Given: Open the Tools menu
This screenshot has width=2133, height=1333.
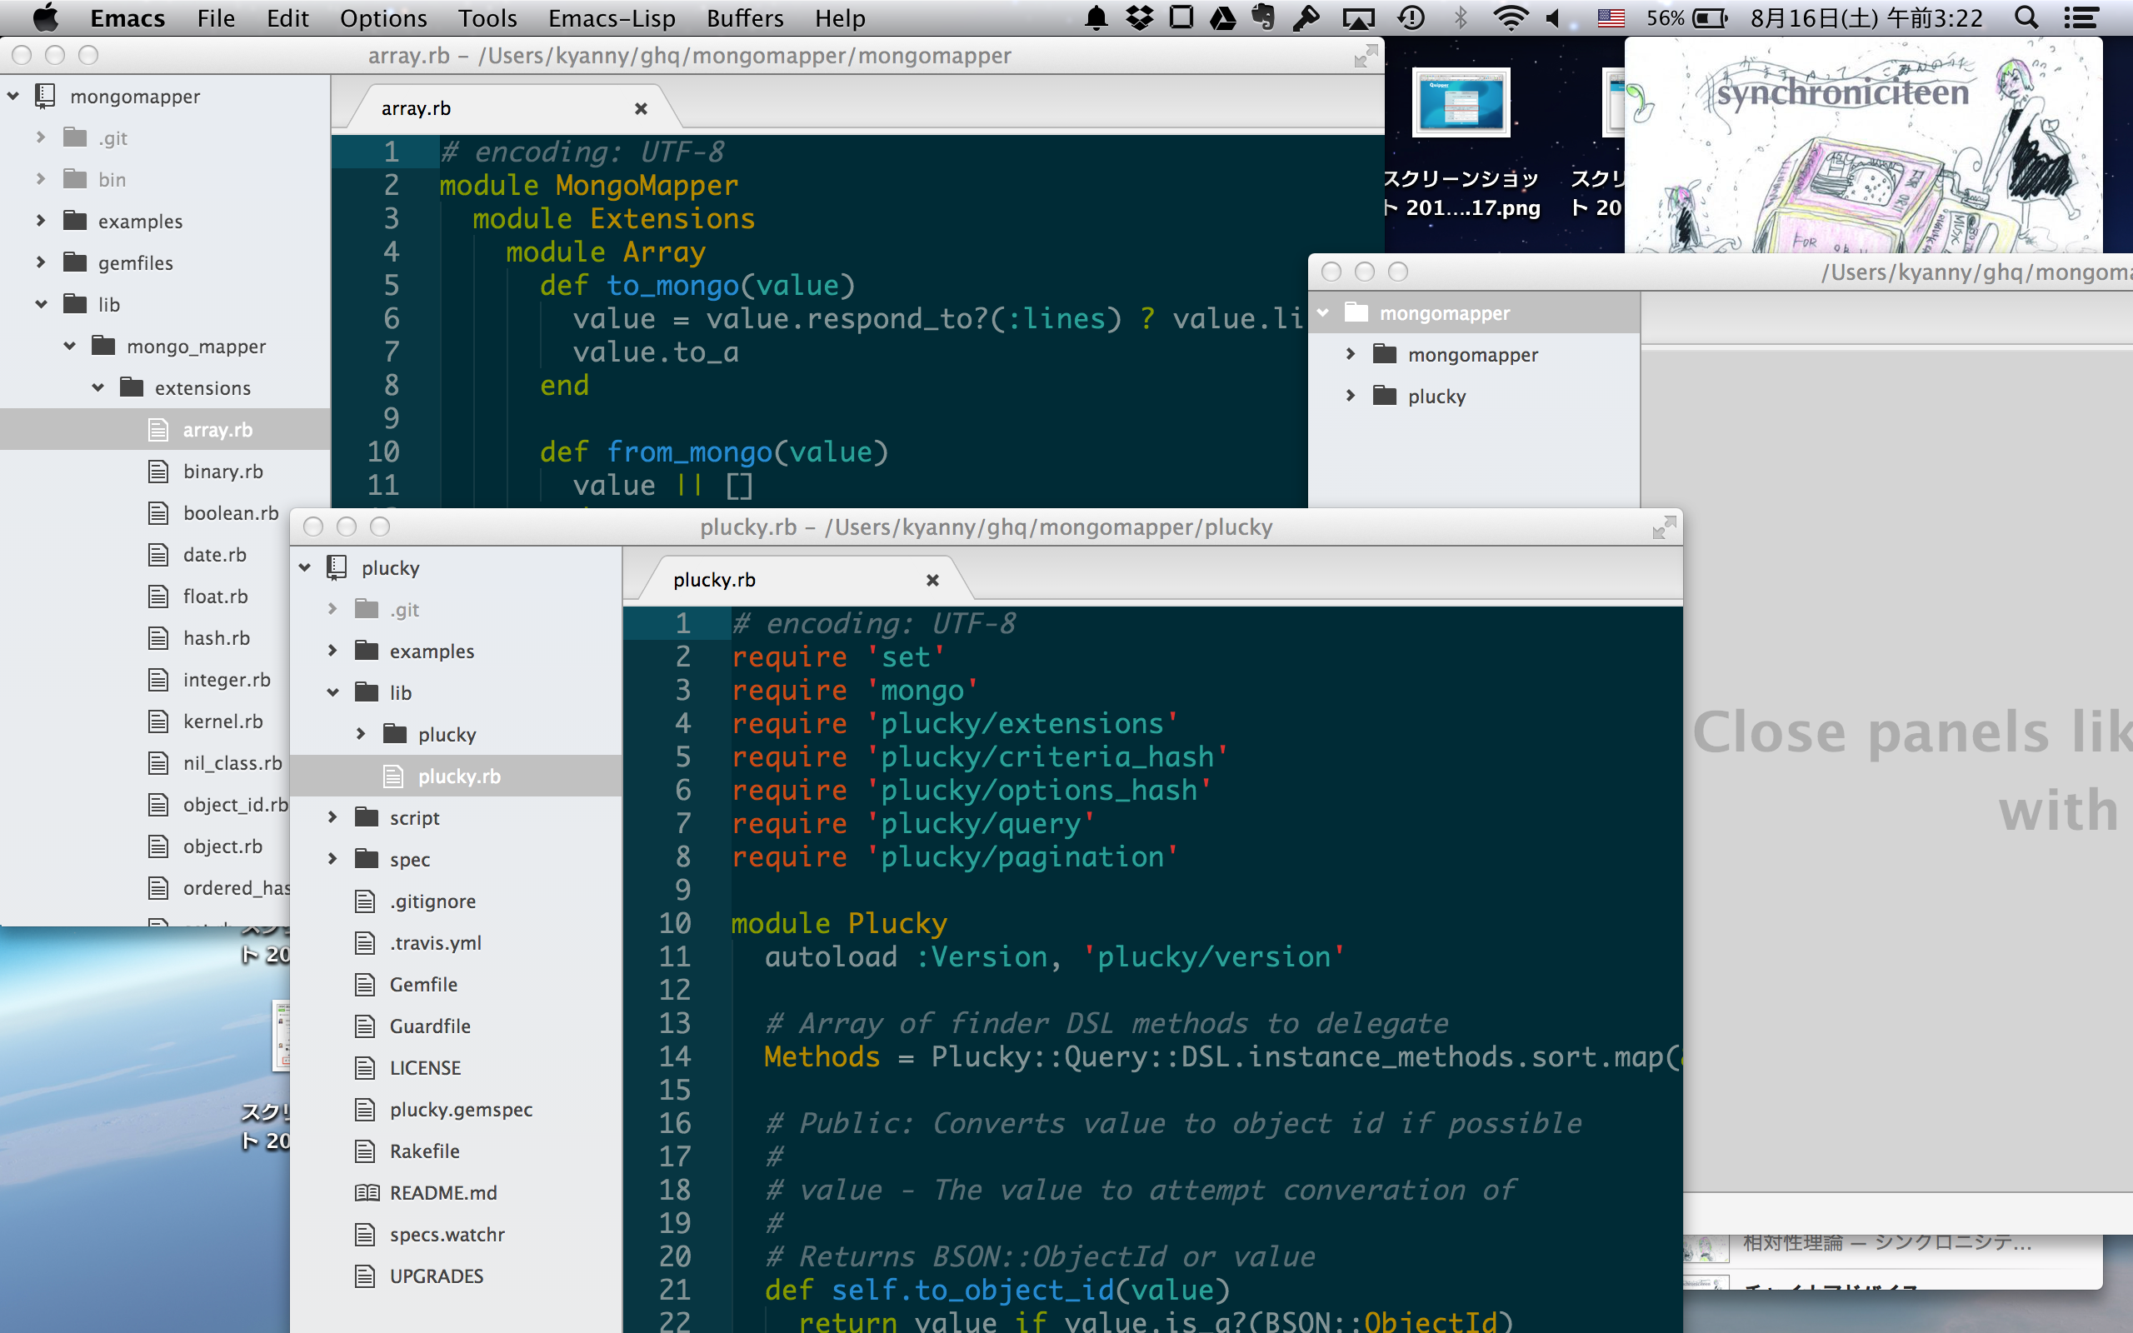Looking at the screenshot, I should point(487,17).
